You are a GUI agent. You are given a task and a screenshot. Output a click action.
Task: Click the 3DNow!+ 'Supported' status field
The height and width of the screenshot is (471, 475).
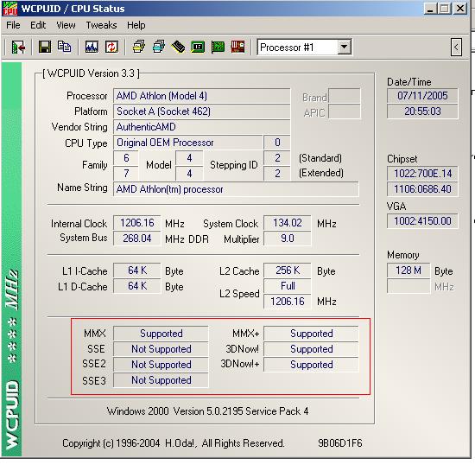tap(311, 365)
